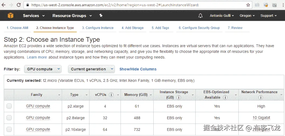
Task: Click the Show/Hide Columns link
Action: point(138,69)
